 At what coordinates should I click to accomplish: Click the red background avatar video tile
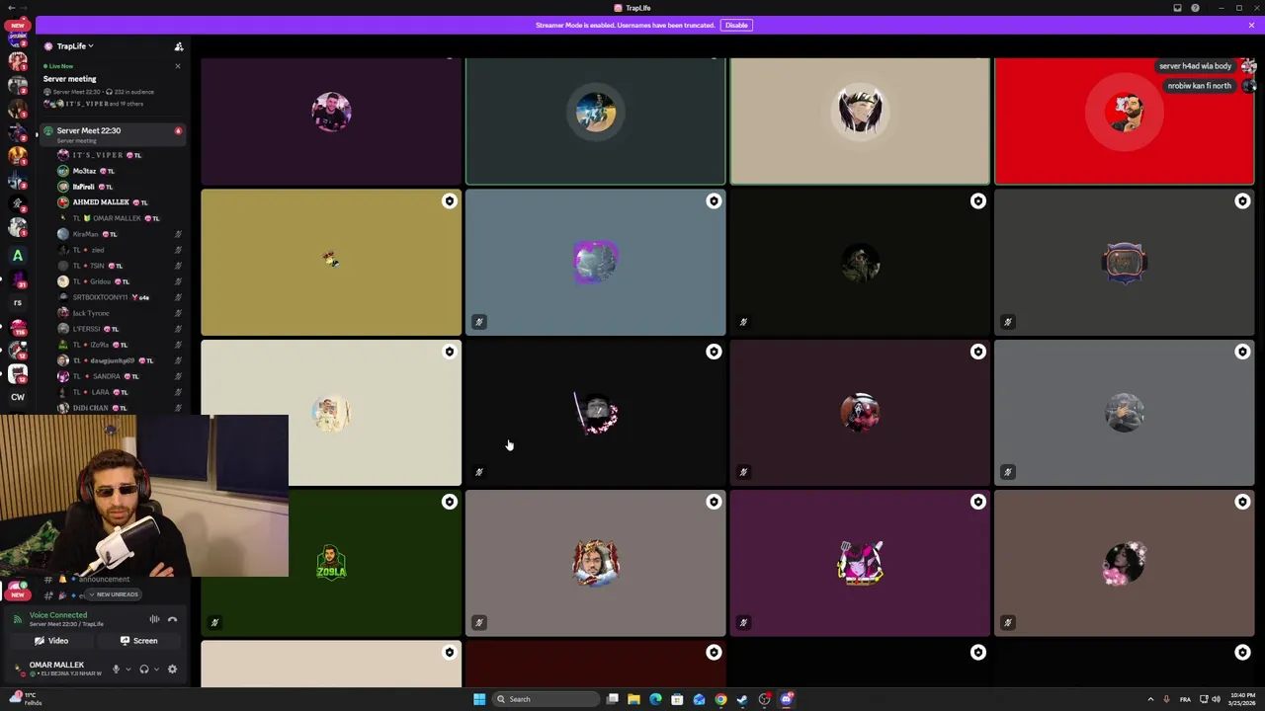point(1124,121)
